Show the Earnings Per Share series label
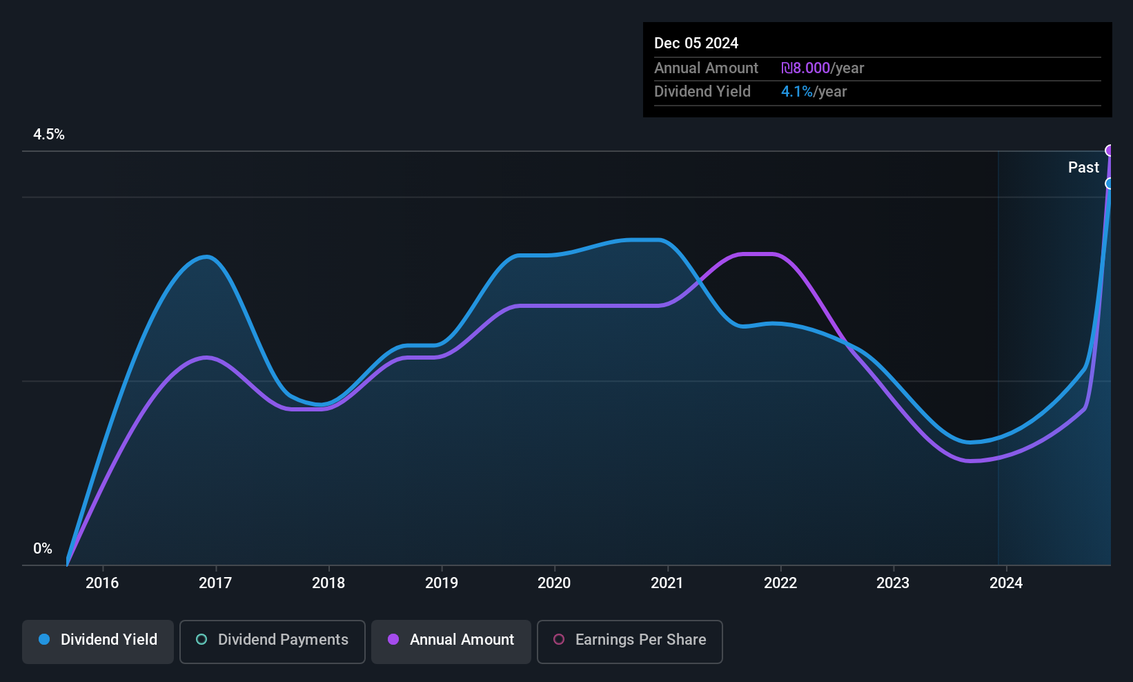 [640, 640]
